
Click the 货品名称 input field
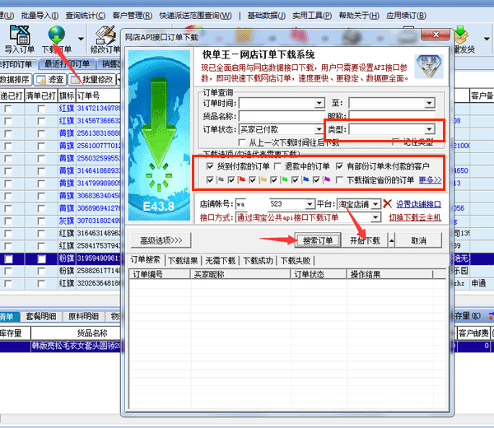pos(282,116)
